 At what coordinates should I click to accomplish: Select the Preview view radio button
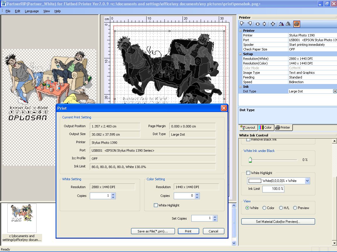(x=295, y=208)
